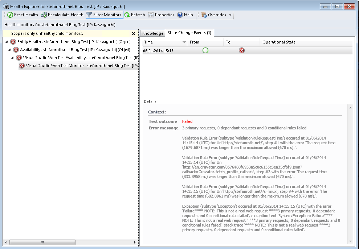Select the 06.01.2014 15:17 event row
This screenshot has height=249, width=359.
[x=247, y=50]
